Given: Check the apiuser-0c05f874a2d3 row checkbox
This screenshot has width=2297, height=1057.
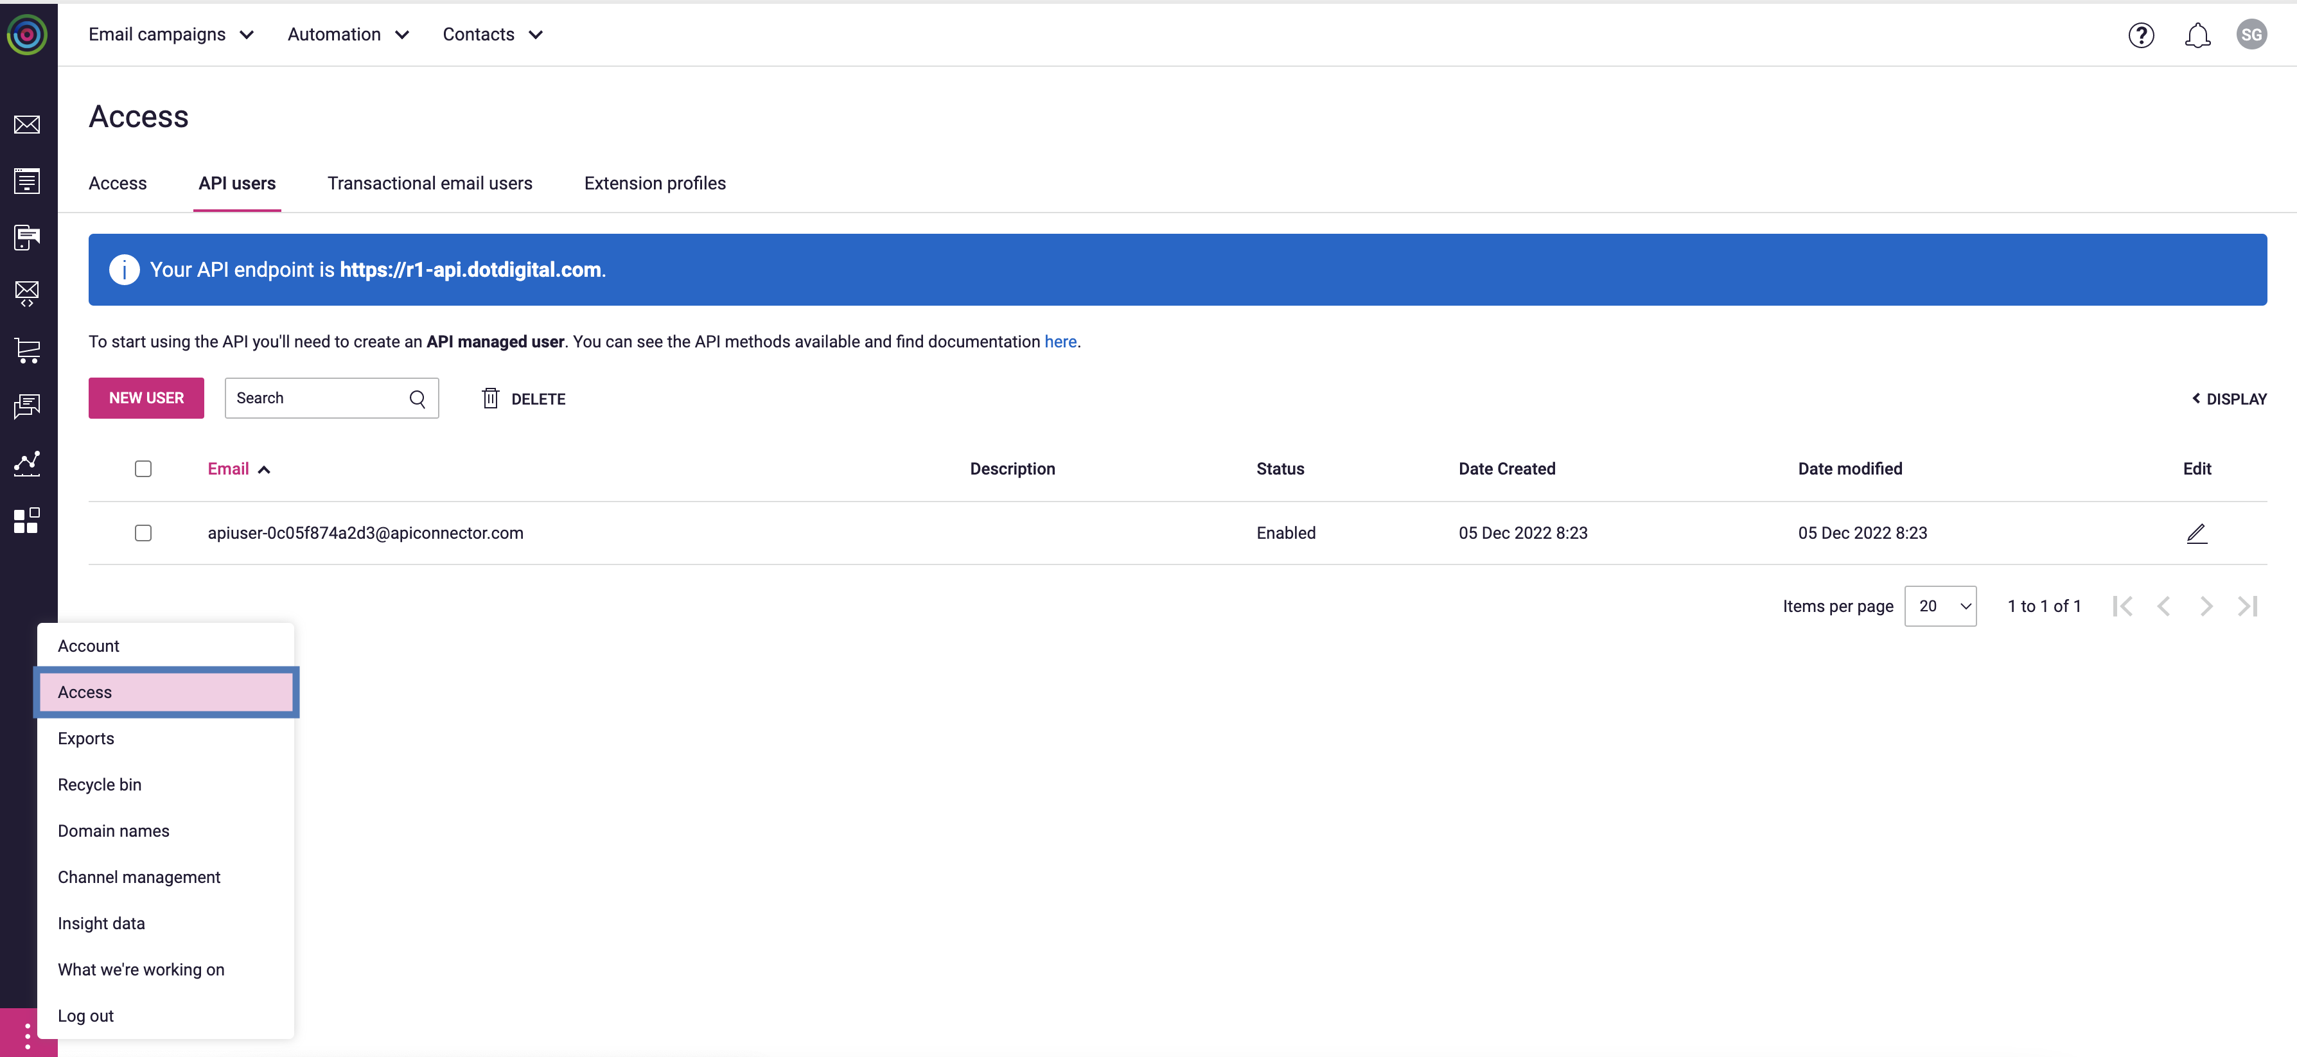Looking at the screenshot, I should pyautogui.click(x=143, y=533).
